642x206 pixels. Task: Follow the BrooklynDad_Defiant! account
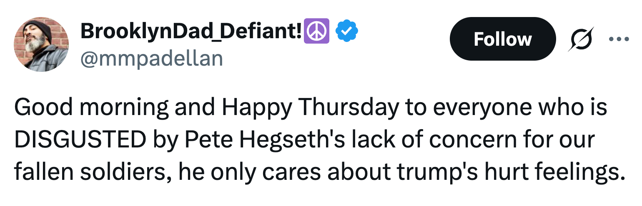coord(502,39)
